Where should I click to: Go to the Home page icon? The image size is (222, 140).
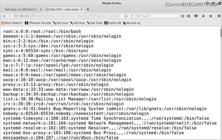tap(210, 16)
